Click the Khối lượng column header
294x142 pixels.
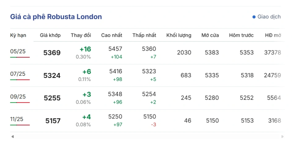179,35
